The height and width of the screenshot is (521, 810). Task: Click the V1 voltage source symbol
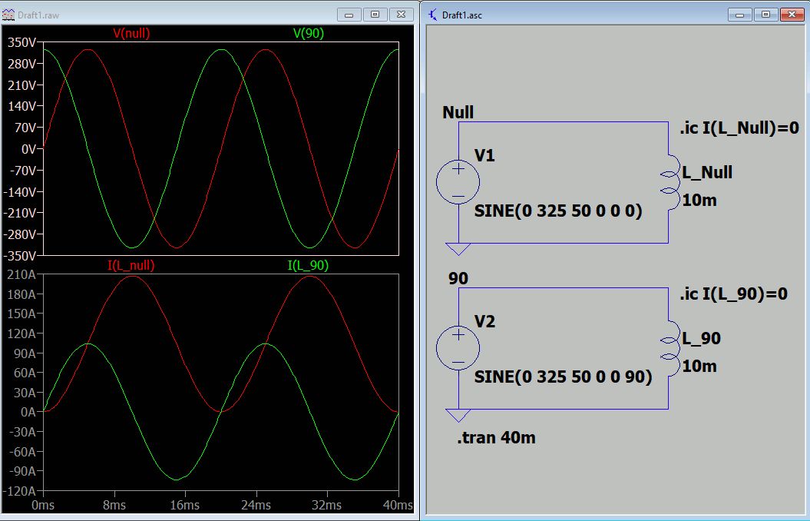tap(458, 182)
